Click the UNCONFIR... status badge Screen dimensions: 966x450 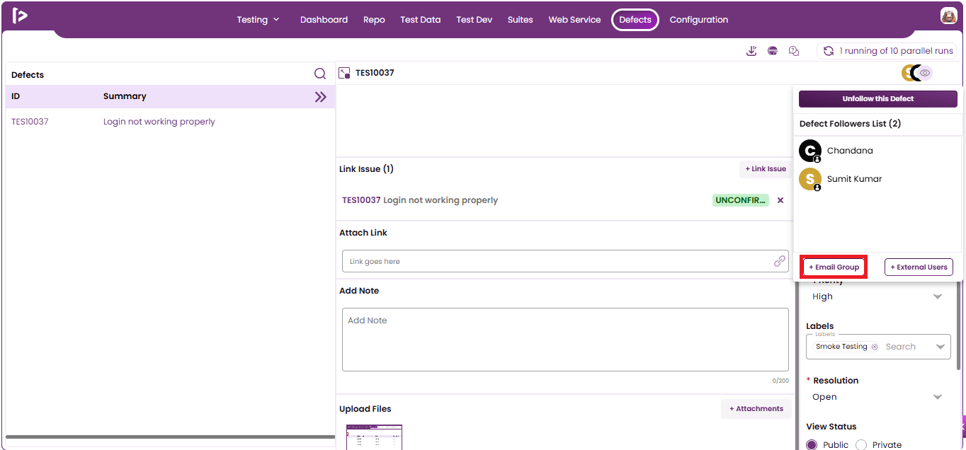coord(740,200)
